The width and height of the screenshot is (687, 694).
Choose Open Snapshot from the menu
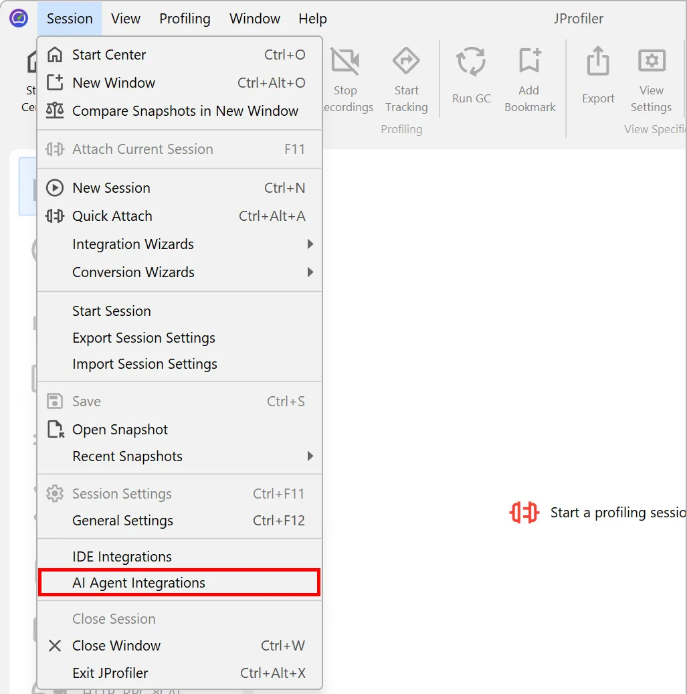point(179,430)
